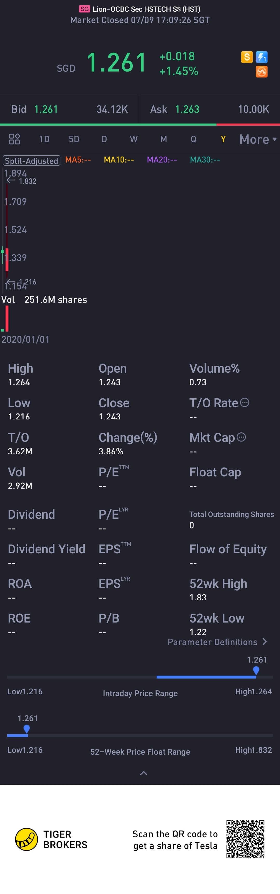Expand the More timeframe dropdown
The width and height of the screenshot is (280, 894).
pyautogui.click(x=258, y=139)
